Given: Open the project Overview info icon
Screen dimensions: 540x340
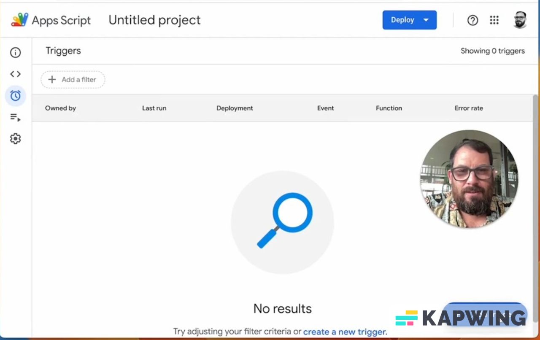Looking at the screenshot, I should pos(16,53).
